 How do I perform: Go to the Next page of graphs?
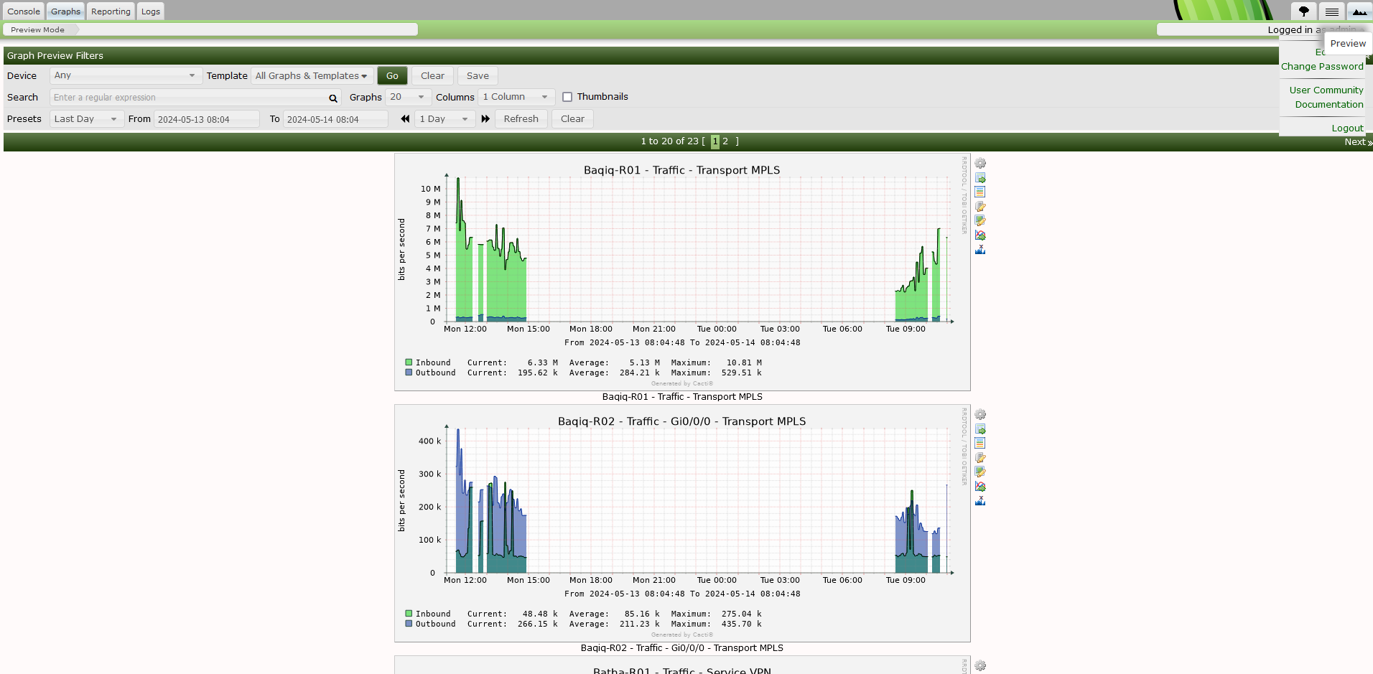click(1358, 141)
